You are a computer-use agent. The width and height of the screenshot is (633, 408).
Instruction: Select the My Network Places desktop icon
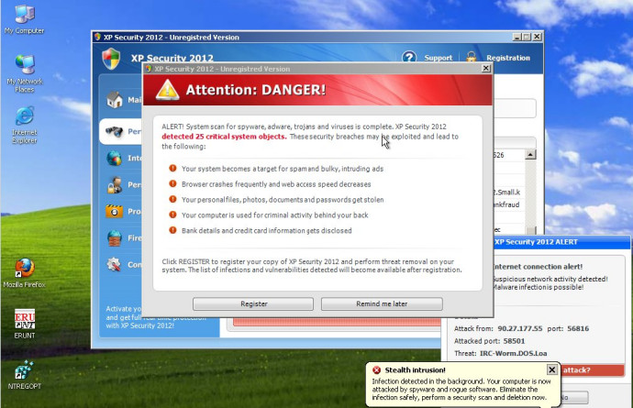25,73
